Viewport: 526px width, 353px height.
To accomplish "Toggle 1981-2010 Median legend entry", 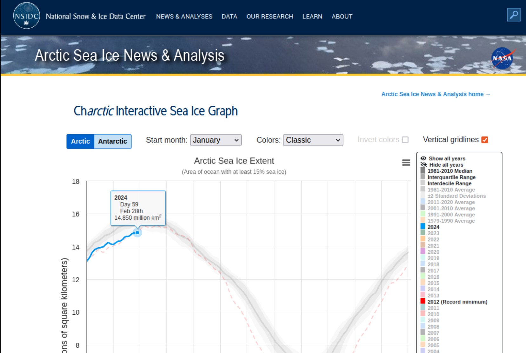I will click(x=450, y=171).
